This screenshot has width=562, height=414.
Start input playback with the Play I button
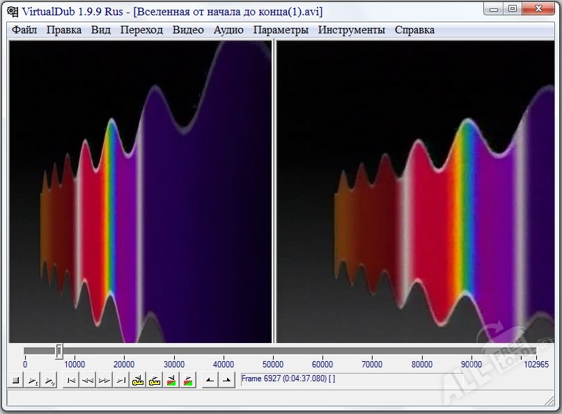[33, 381]
